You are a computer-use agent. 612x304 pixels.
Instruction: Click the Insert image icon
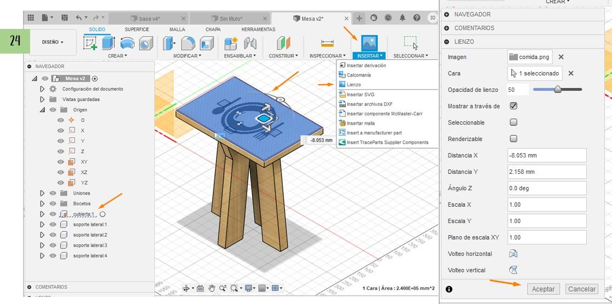369,43
